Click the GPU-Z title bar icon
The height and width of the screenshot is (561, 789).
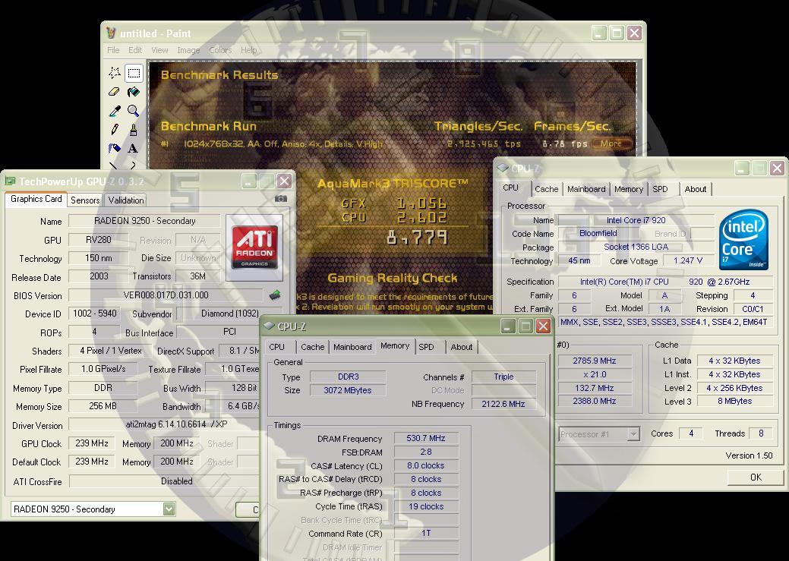click(x=10, y=181)
